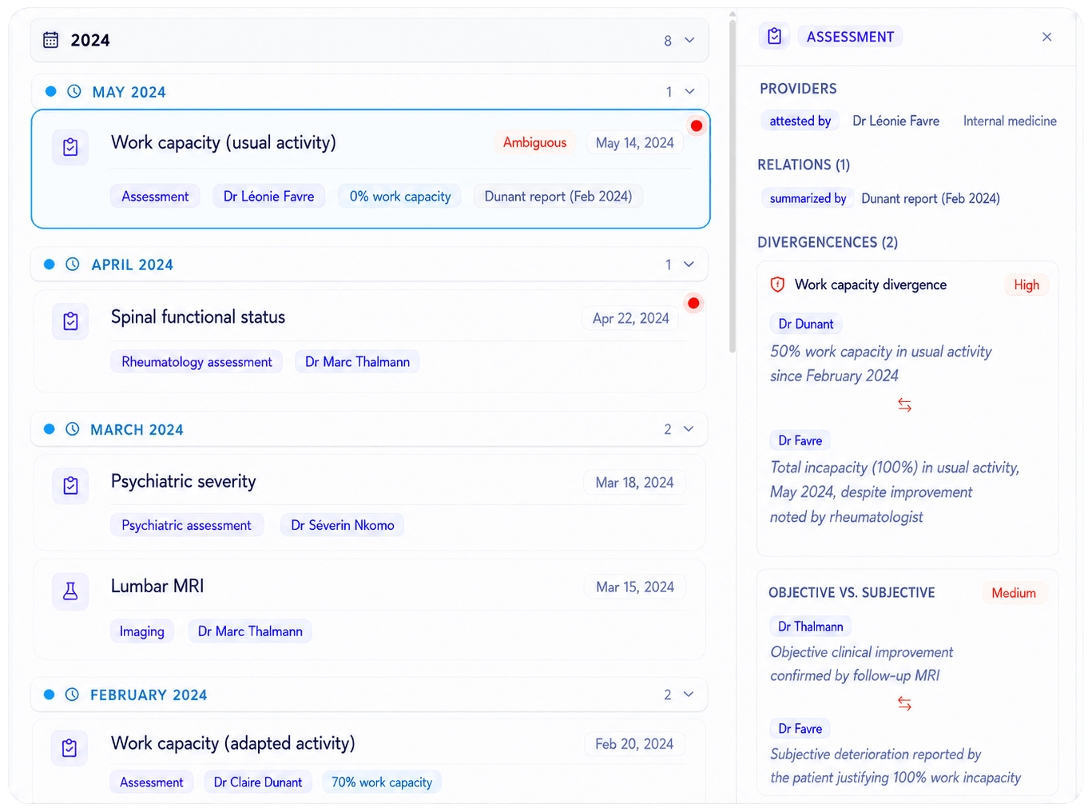Collapse the February 2024 month chevron
This screenshot has height=812, width=1092.
coord(689,694)
